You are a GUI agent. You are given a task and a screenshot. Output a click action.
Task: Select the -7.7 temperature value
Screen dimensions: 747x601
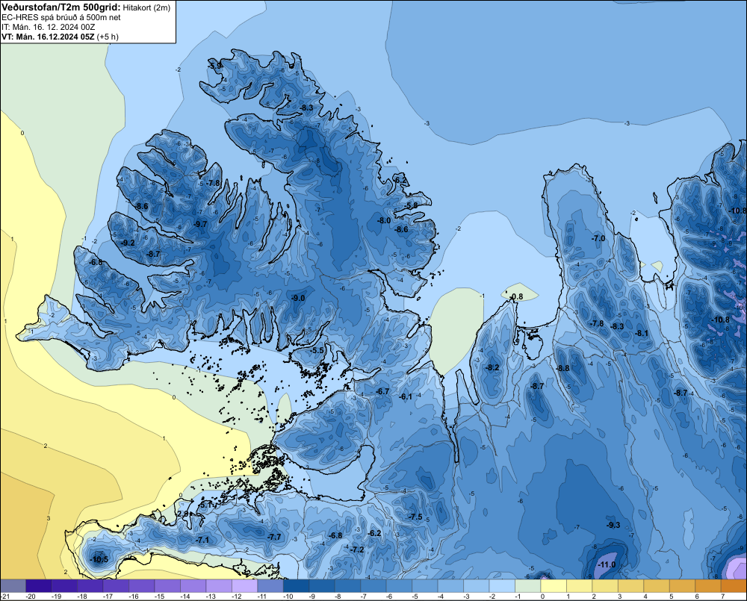[274, 537]
